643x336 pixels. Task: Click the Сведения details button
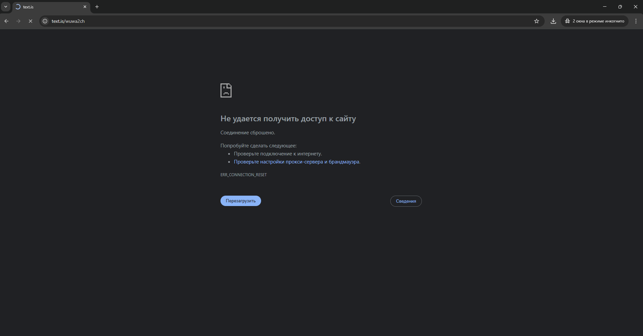click(406, 201)
